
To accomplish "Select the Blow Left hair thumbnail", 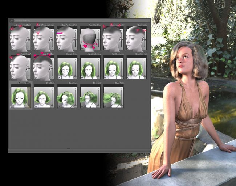I will tap(89, 97).
